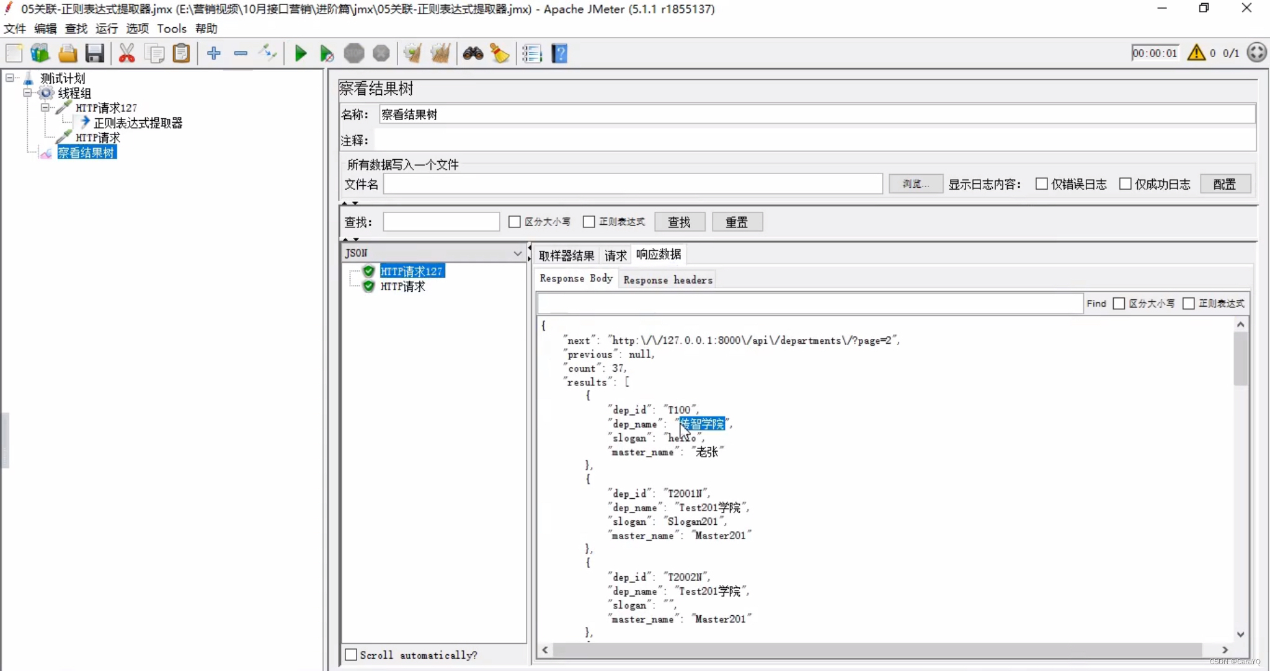
Task: Toggle 区分大小写 checkbox next to Find
Action: pos(1119,304)
